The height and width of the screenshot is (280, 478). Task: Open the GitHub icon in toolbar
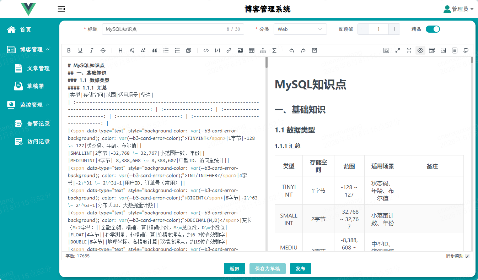pos(466,50)
